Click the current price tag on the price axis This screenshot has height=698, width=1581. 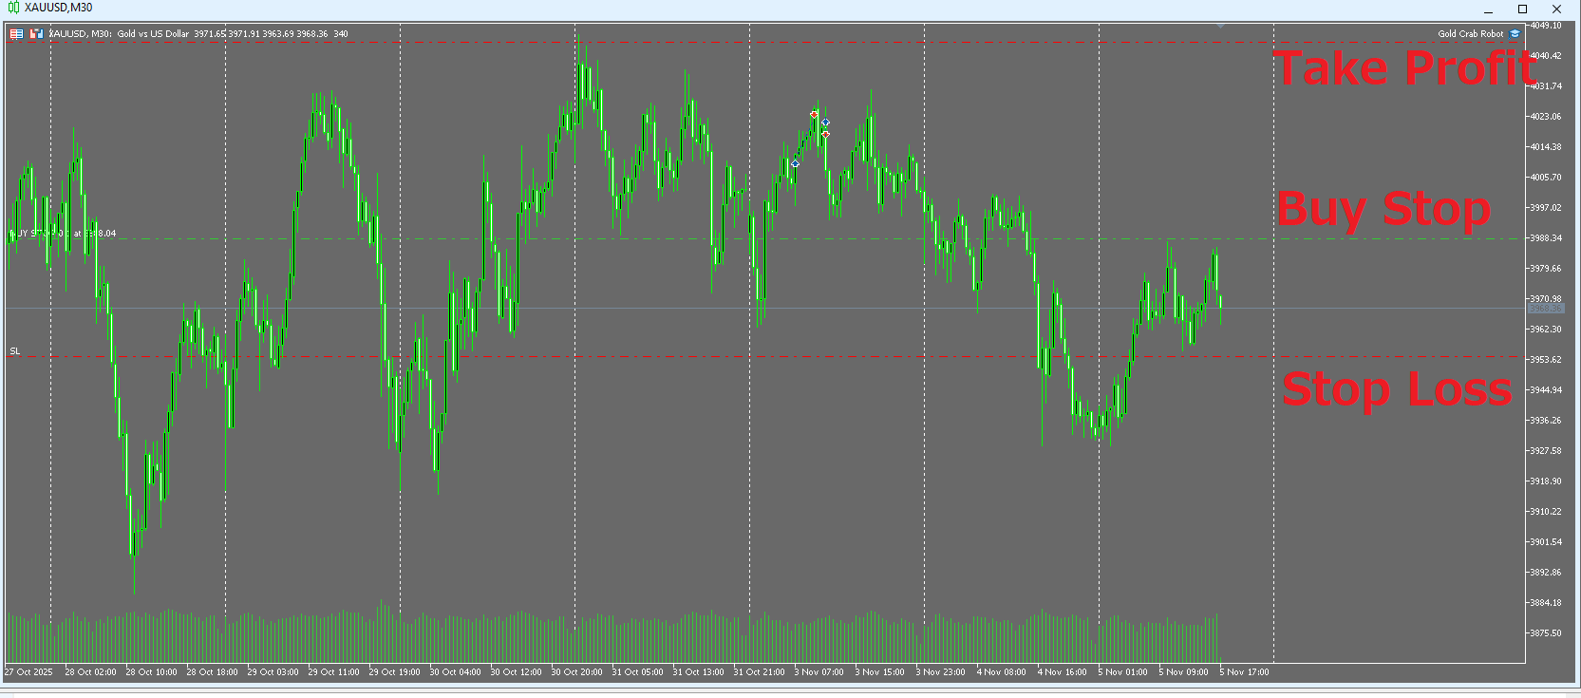pos(1545,309)
